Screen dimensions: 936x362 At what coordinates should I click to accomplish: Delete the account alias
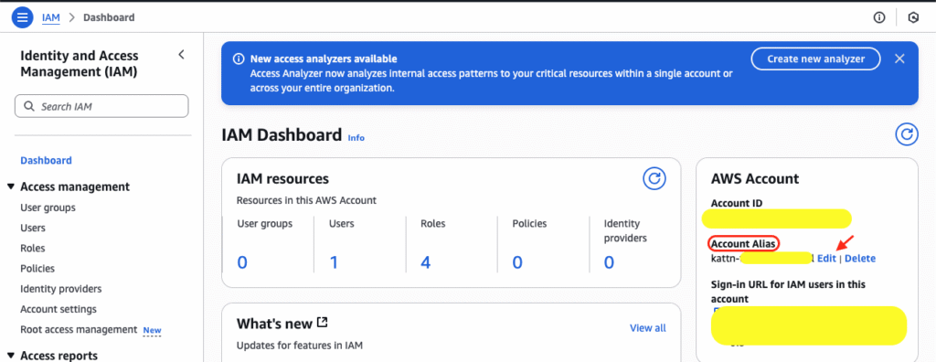click(860, 258)
